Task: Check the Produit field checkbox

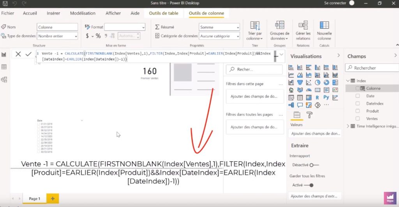Action: (x=358, y=111)
